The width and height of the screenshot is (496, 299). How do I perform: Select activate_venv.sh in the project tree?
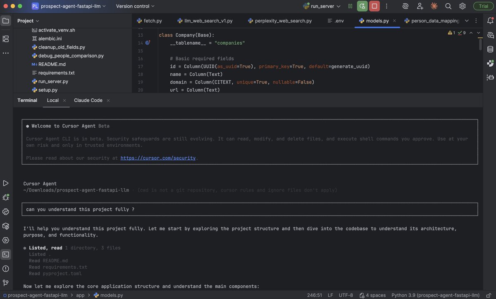pos(53,30)
